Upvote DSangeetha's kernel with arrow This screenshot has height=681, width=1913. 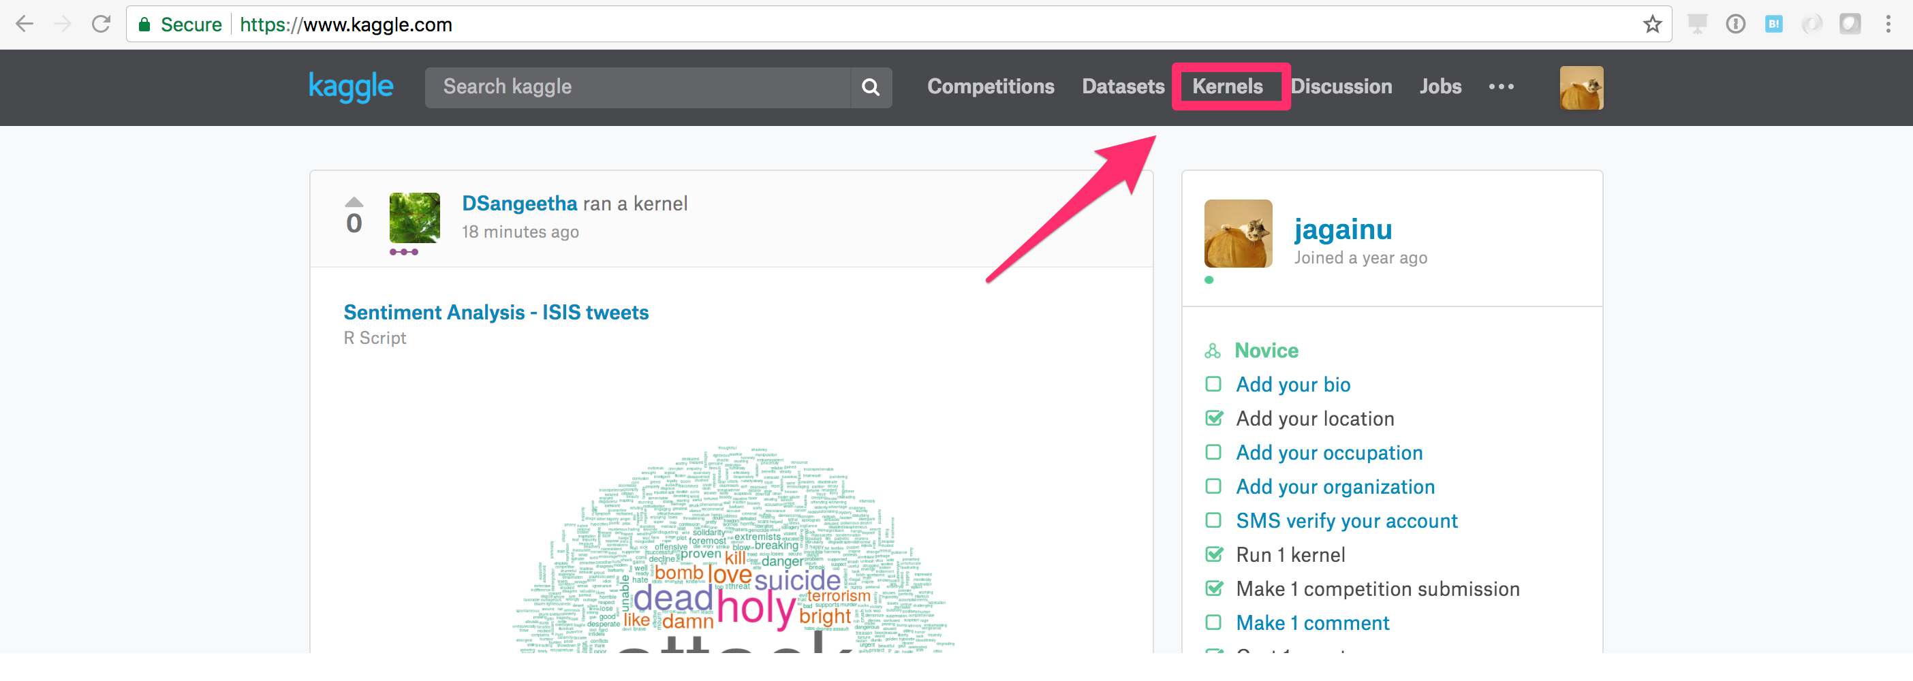(354, 202)
